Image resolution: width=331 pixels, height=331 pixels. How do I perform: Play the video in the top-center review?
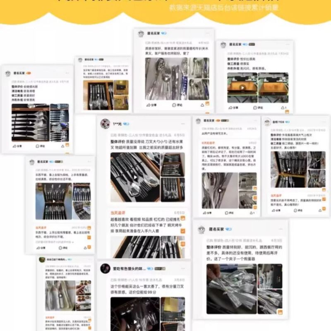(166, 79)
